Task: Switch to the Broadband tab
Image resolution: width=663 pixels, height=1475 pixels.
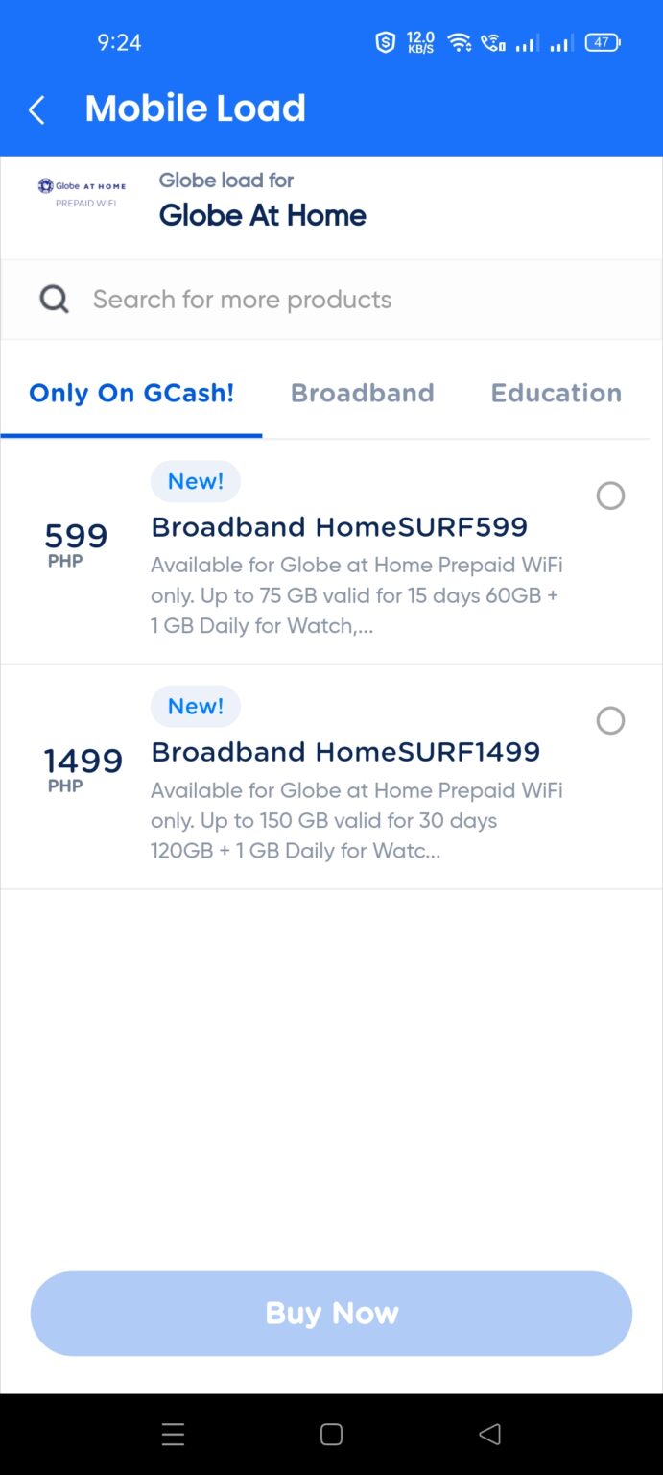Action: tap(363, 393)
